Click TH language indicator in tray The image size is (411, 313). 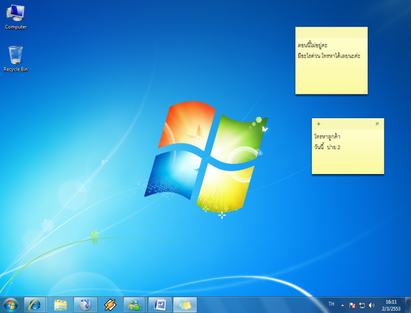[x=332, y=304]
